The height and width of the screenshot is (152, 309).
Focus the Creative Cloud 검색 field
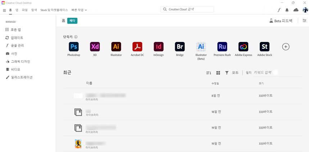187,9
